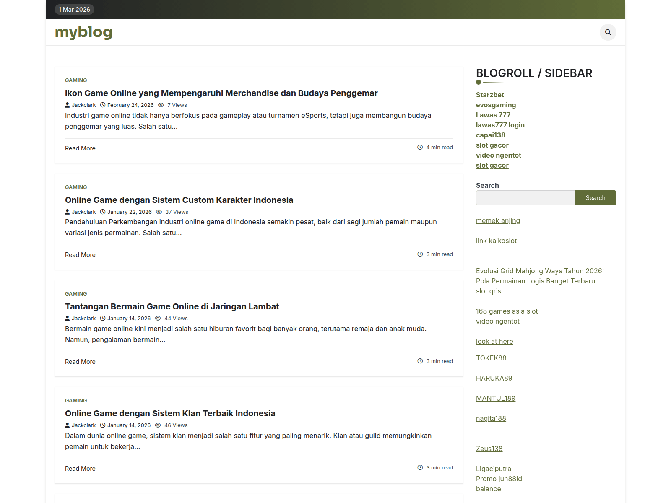This screenshot has width=671, height=503.
Task: Click the 1 Mar 2026 date badge
Action: 74,9
